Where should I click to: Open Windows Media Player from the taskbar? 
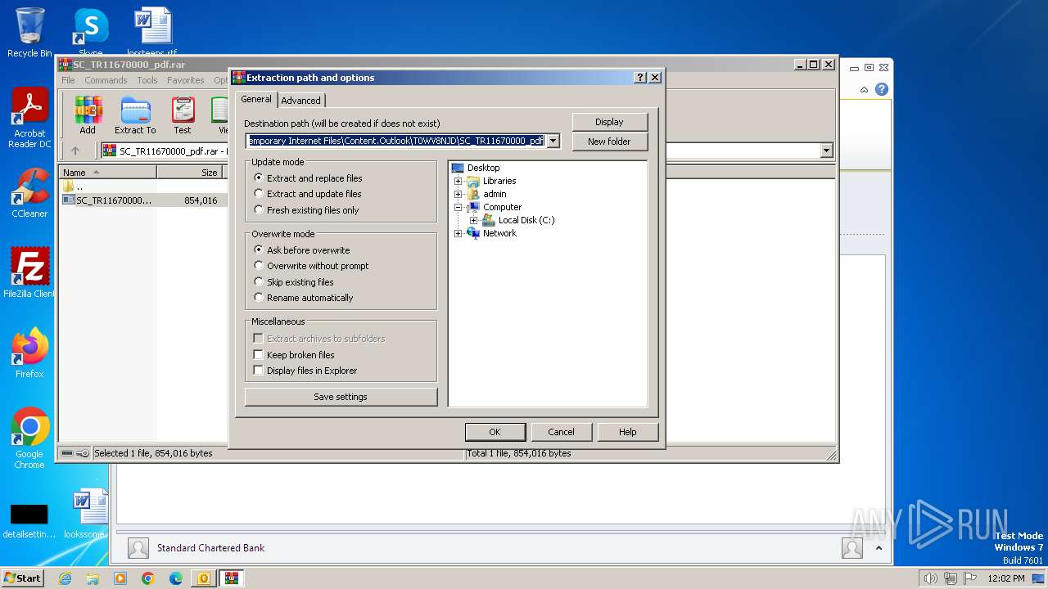(120, 578)
